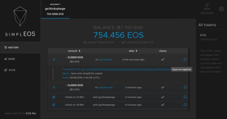Click the igorlseosno recipient link
This screenshot has width=227, height=119.
pos(105,60)
